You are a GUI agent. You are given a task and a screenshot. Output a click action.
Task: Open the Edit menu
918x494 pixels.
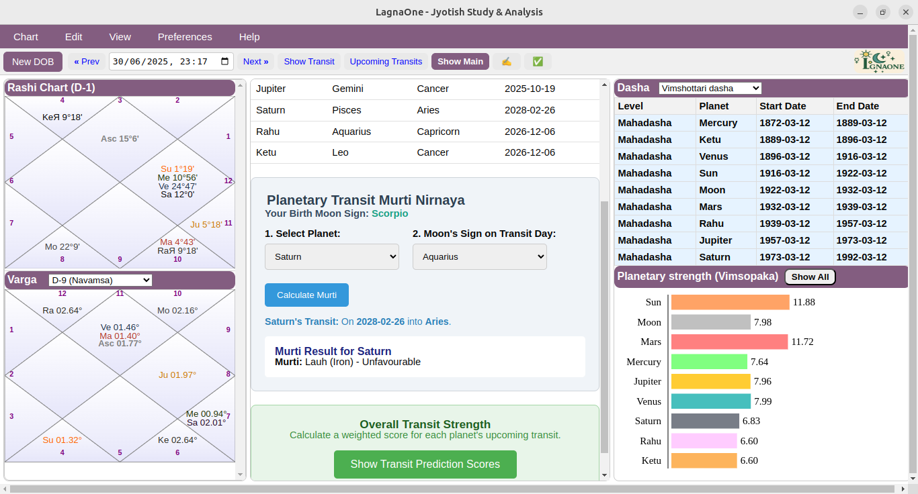pyautogui.click(x=74, y=37)
